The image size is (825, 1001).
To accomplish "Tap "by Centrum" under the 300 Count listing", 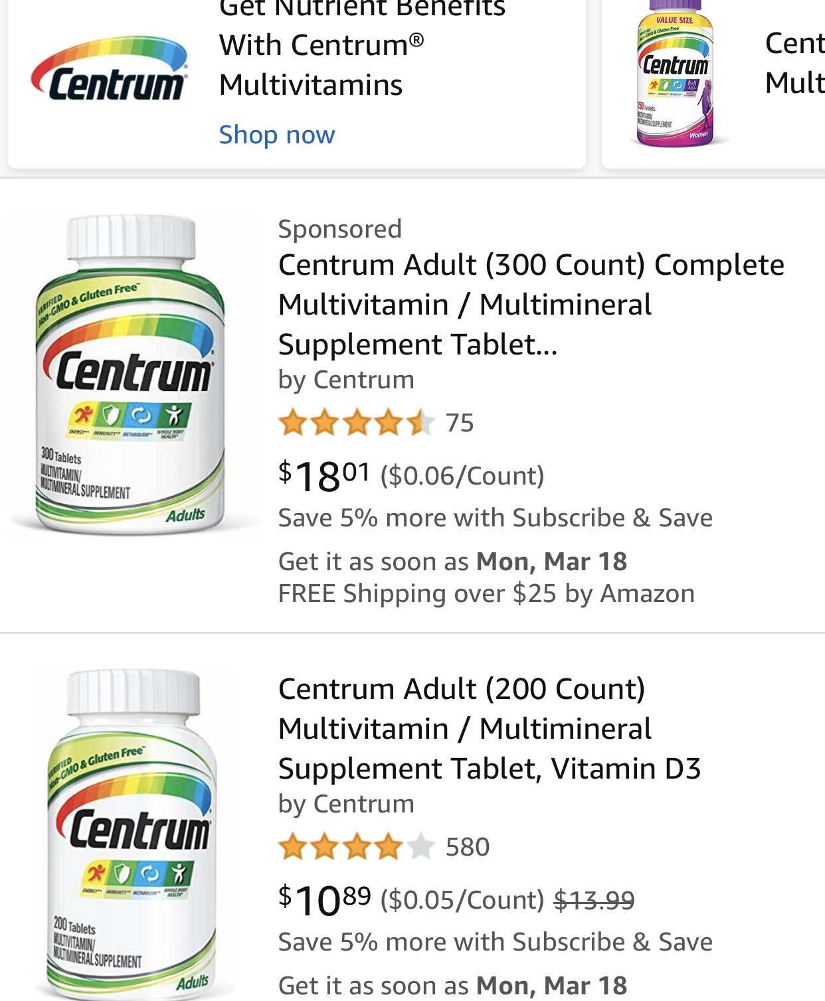I will [346, 380].
